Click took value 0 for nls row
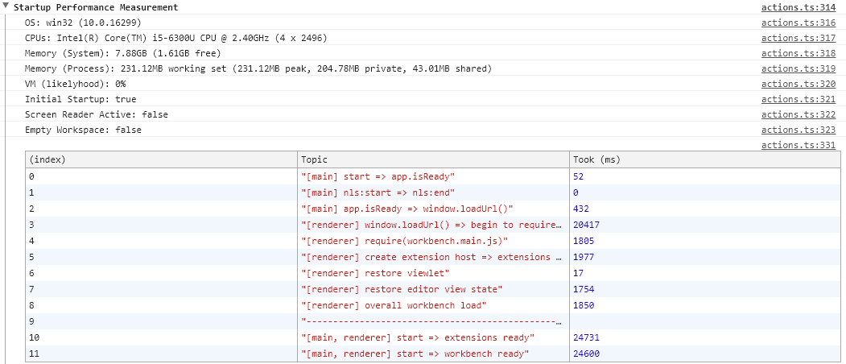 [x=576, y=192]
